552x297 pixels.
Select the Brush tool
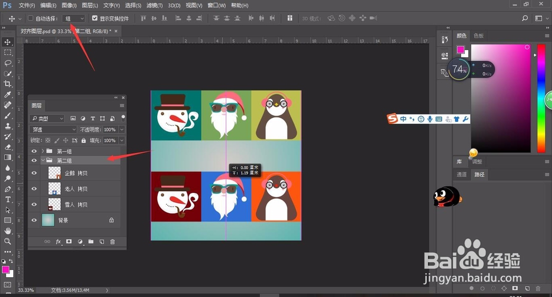(7, 115)
